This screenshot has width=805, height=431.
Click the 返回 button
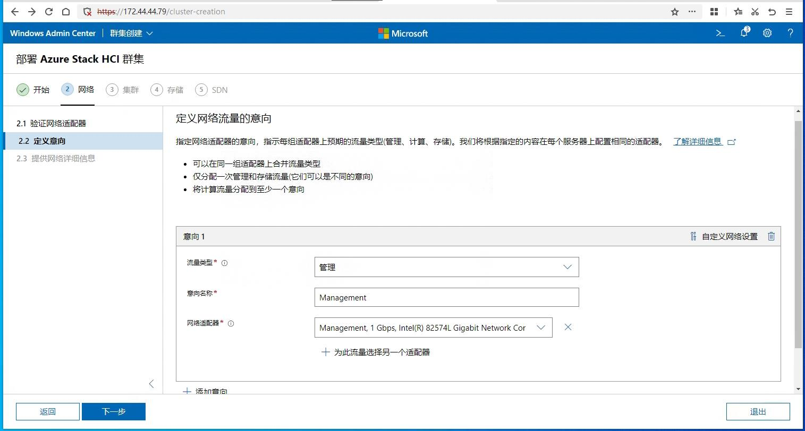48,411
